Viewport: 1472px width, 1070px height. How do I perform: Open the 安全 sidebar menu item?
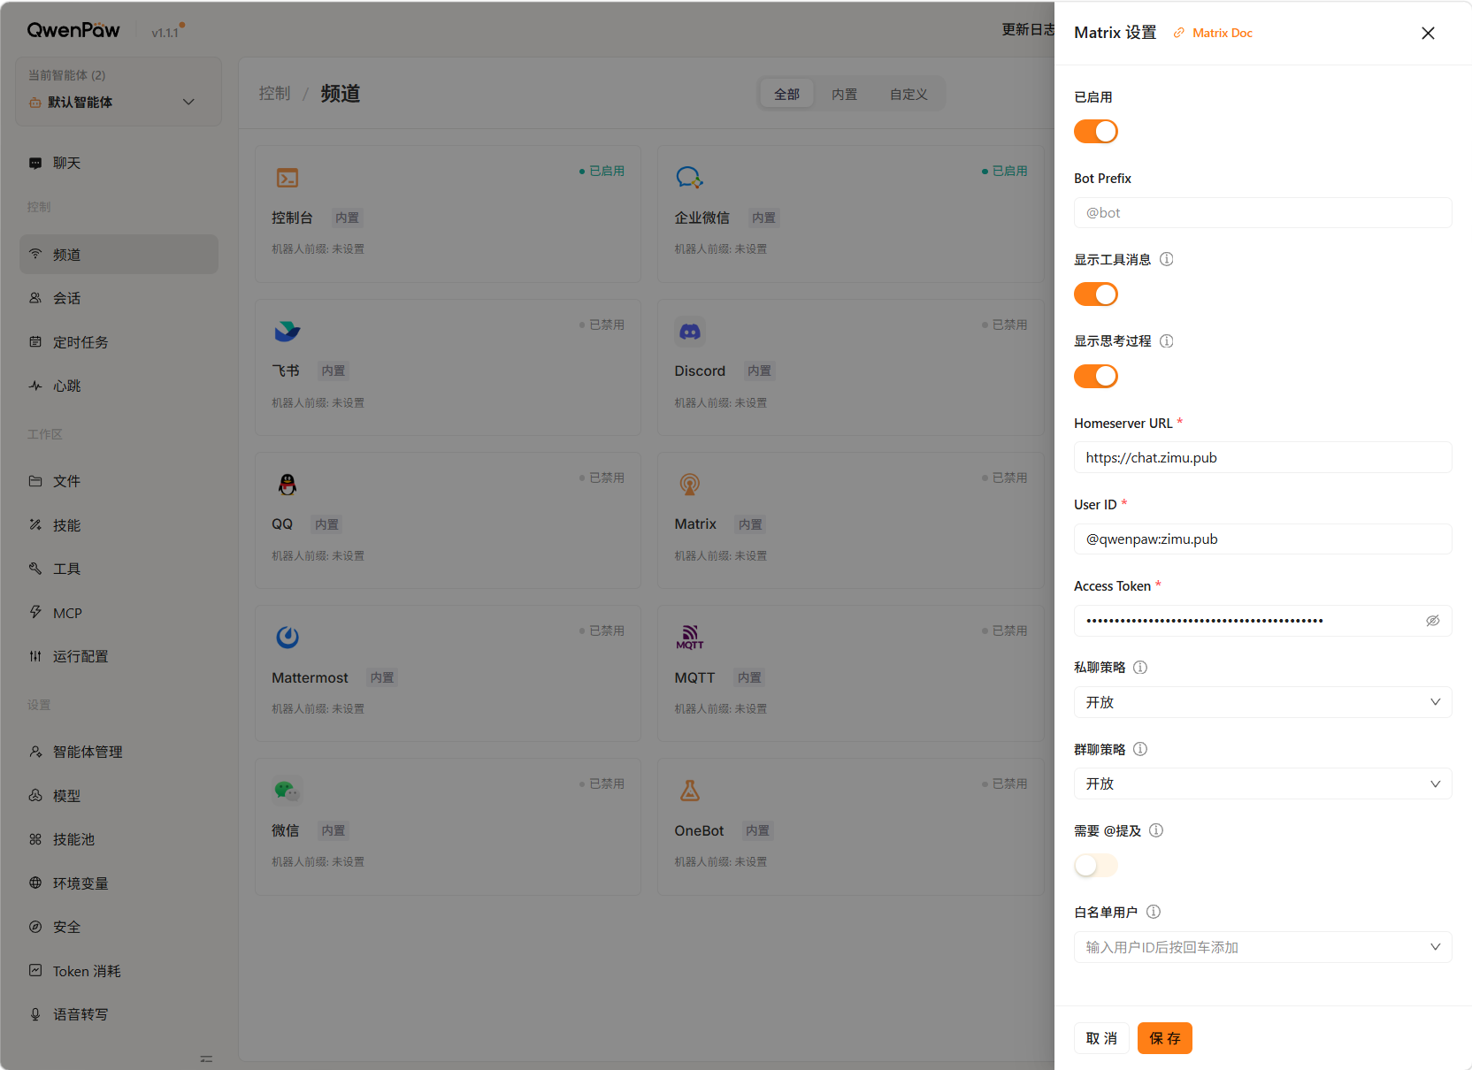pos(119,927)
